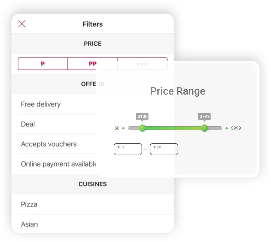Focus the min price input field
271x242 pixels.
click(x=128, y=149)
